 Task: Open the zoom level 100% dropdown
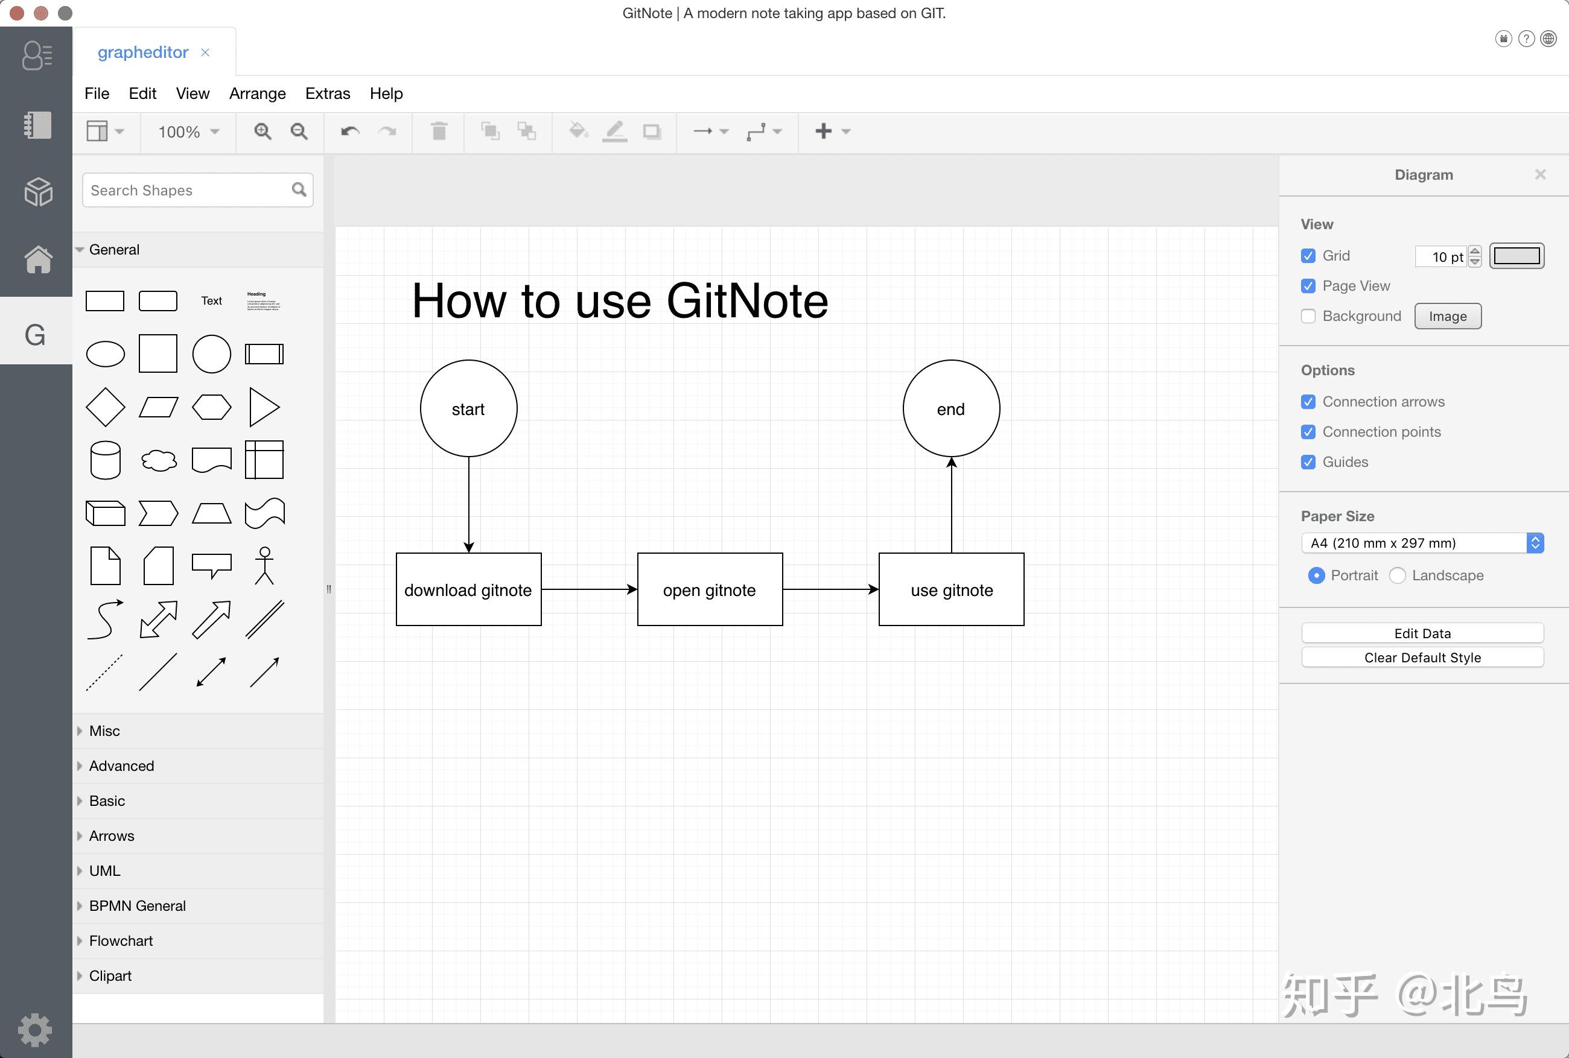(186, 131)
